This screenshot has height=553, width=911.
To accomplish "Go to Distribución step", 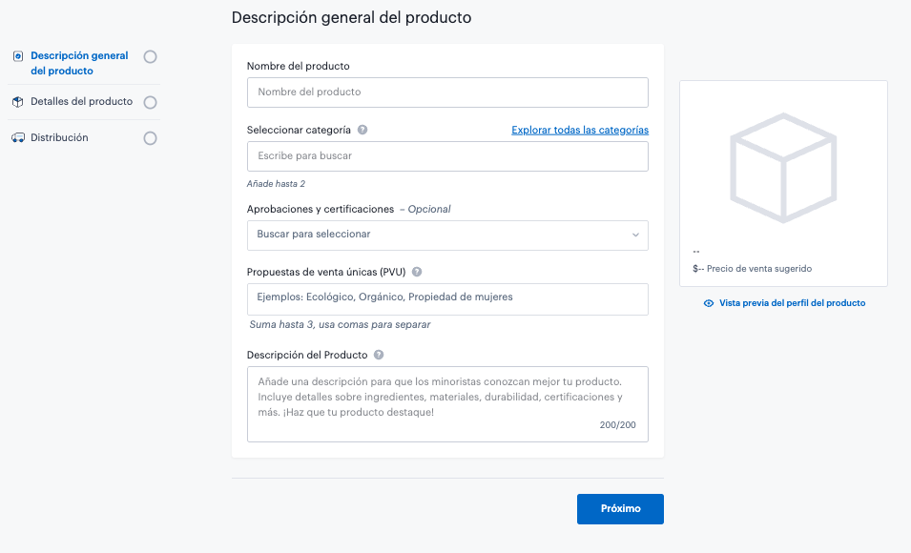I will click(59, 138).
